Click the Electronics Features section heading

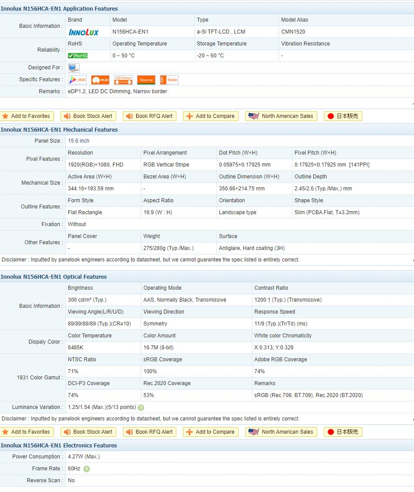click(x=59, y=446)
